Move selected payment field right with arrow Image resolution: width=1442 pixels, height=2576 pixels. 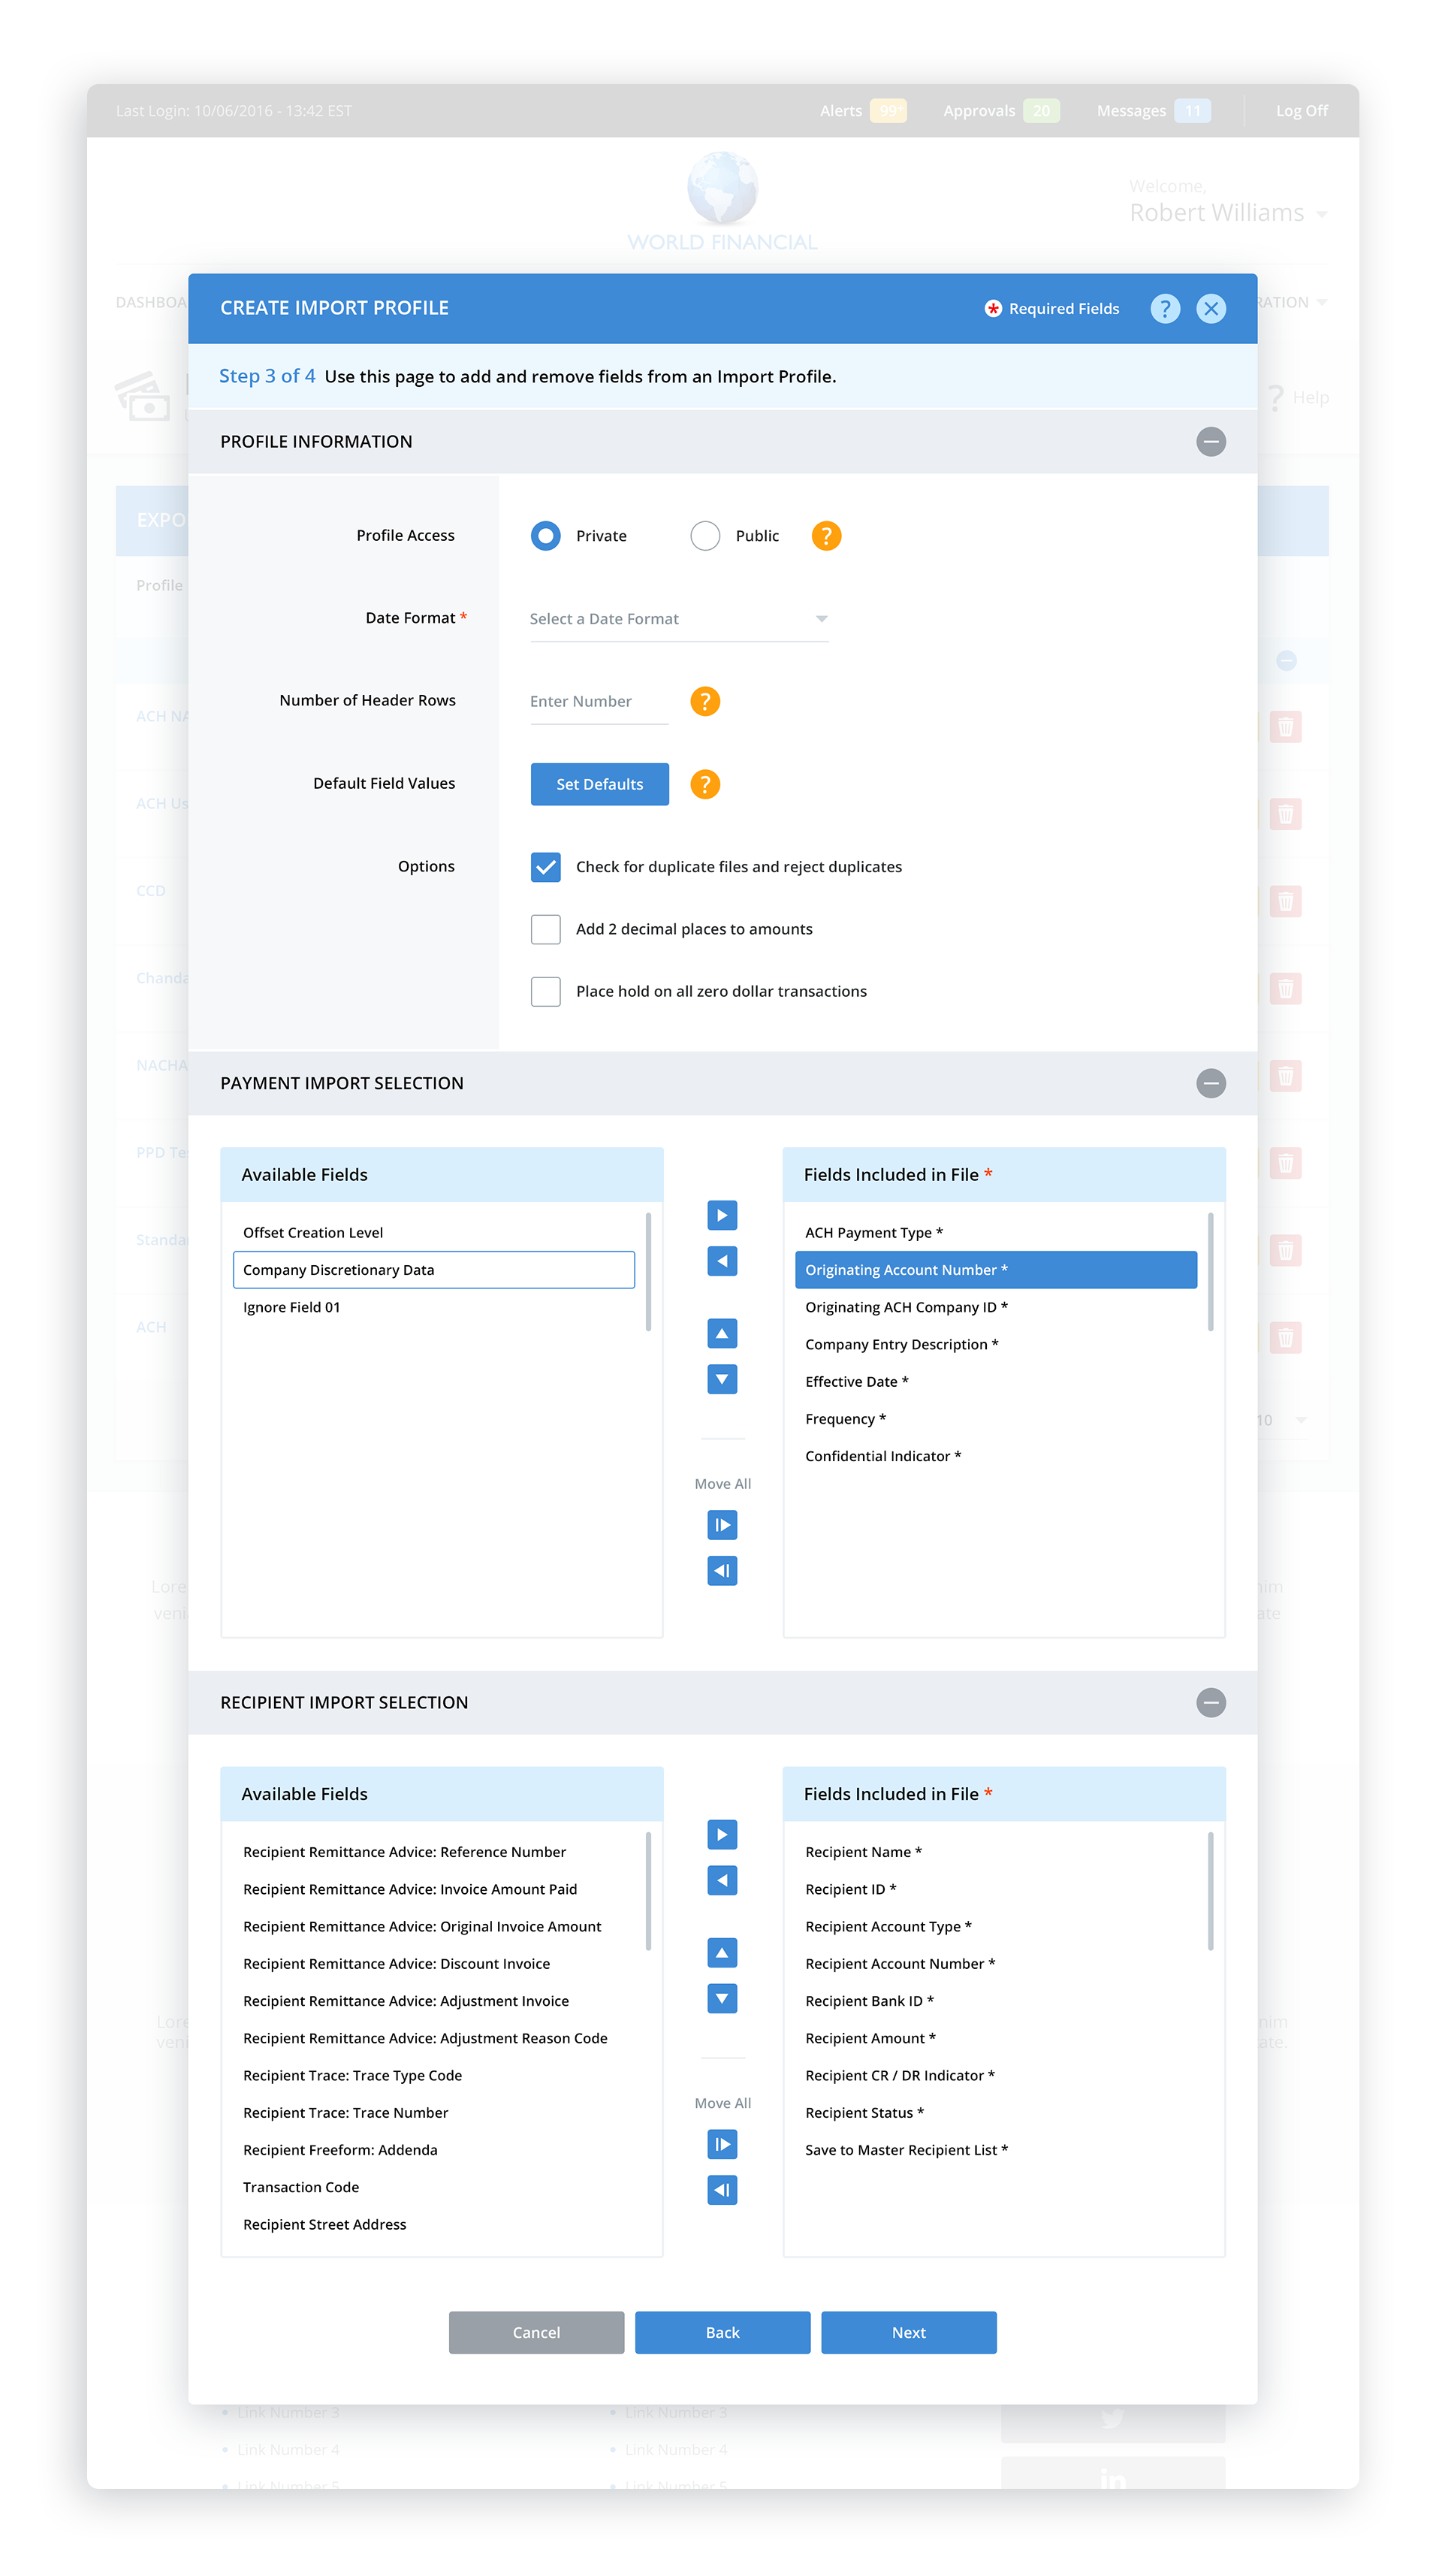(x=721, y=1215)
